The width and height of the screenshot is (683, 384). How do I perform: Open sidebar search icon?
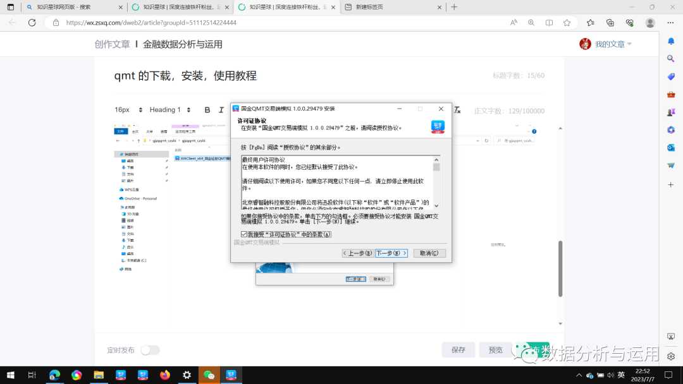click(x=671, y=59)
